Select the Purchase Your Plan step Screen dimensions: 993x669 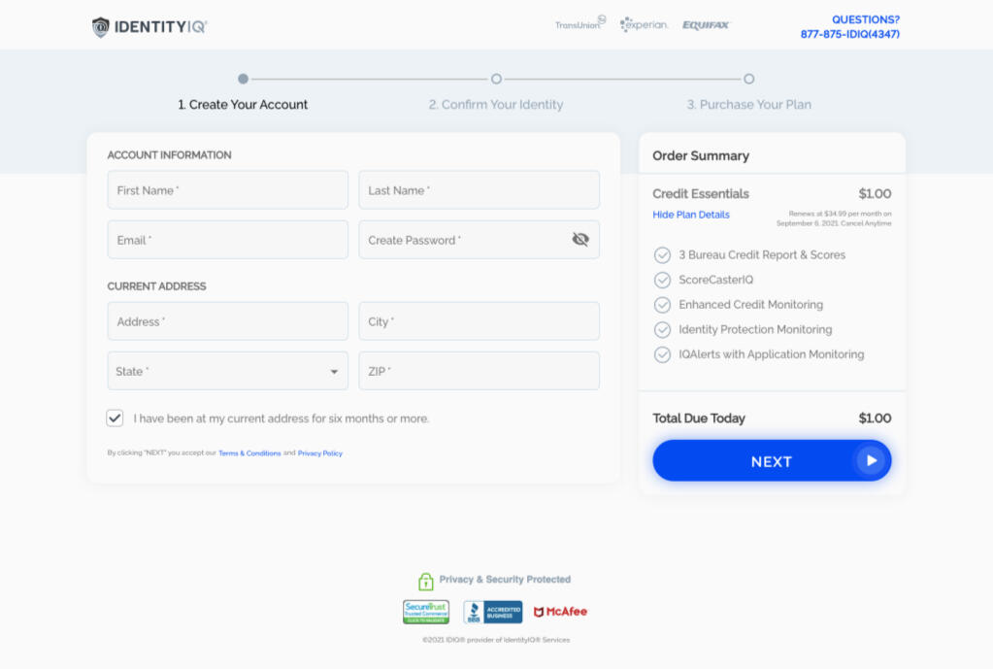(x=748, y=91)
